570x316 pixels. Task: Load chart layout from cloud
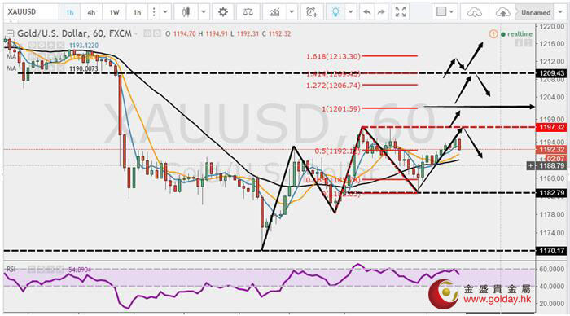475,12
